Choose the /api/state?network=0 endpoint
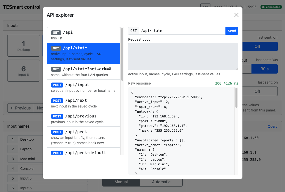Viewport: 285px width, 192px height. coord(84,72)
